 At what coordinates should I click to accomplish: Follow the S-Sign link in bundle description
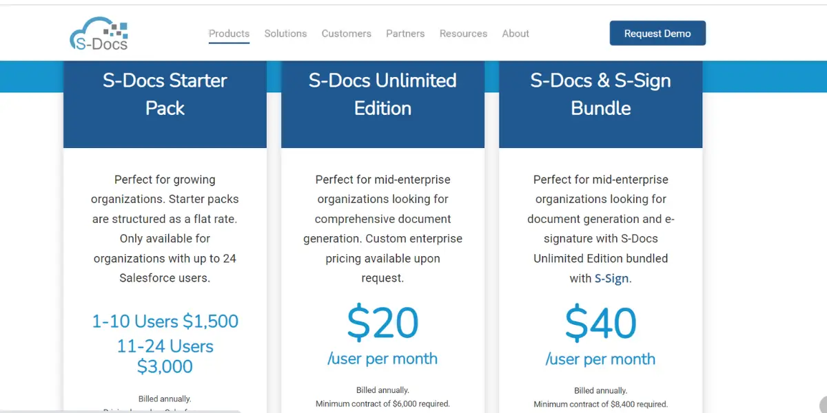(x=612, y=278)
